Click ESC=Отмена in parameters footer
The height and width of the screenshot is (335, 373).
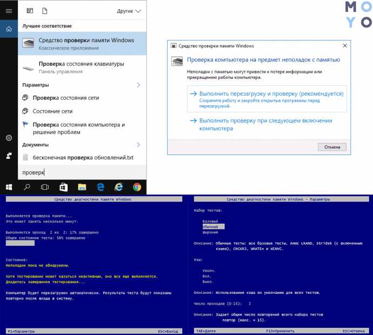click(x=354, y=331)
